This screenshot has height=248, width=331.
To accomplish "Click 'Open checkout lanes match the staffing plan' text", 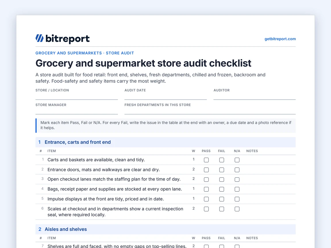I will (114, 179).
